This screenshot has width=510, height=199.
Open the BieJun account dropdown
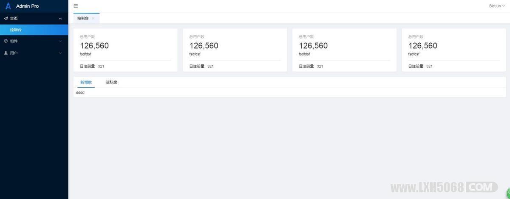pyautogui.click(x=497, y=6)
